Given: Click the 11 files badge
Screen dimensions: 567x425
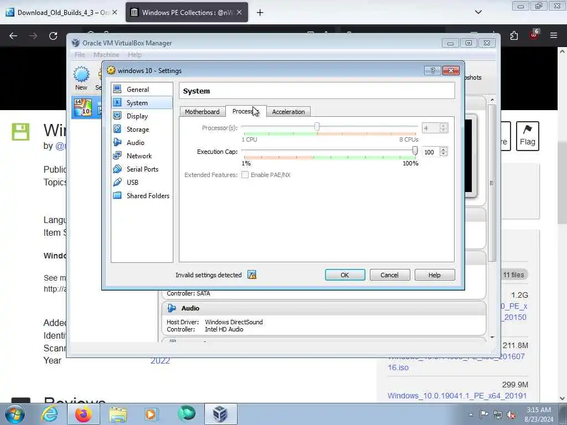Looking at the screenshot, I should [x=513, y=275].
